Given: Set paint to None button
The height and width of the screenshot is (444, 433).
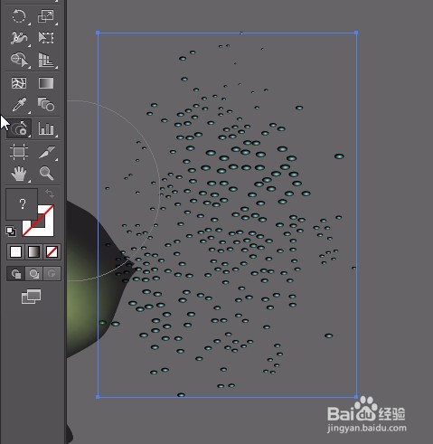Looking at the screenshot, I should 52,251.
